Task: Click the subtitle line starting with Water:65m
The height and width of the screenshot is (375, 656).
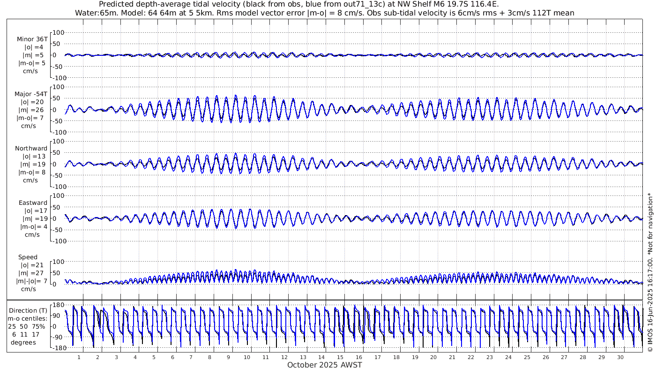Action: click(324, 13)
